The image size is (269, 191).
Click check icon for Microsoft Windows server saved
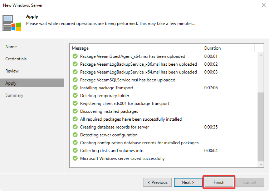tap(75, 159)
